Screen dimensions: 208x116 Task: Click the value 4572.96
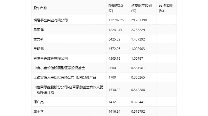(x=114, y=49)
